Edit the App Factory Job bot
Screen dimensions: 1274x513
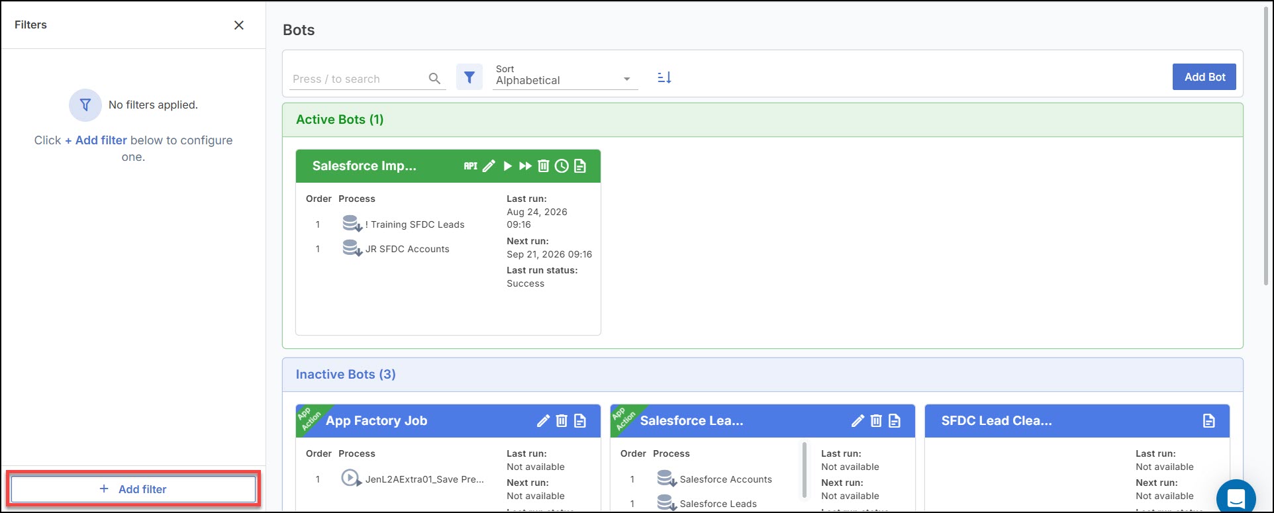point(543,421)
